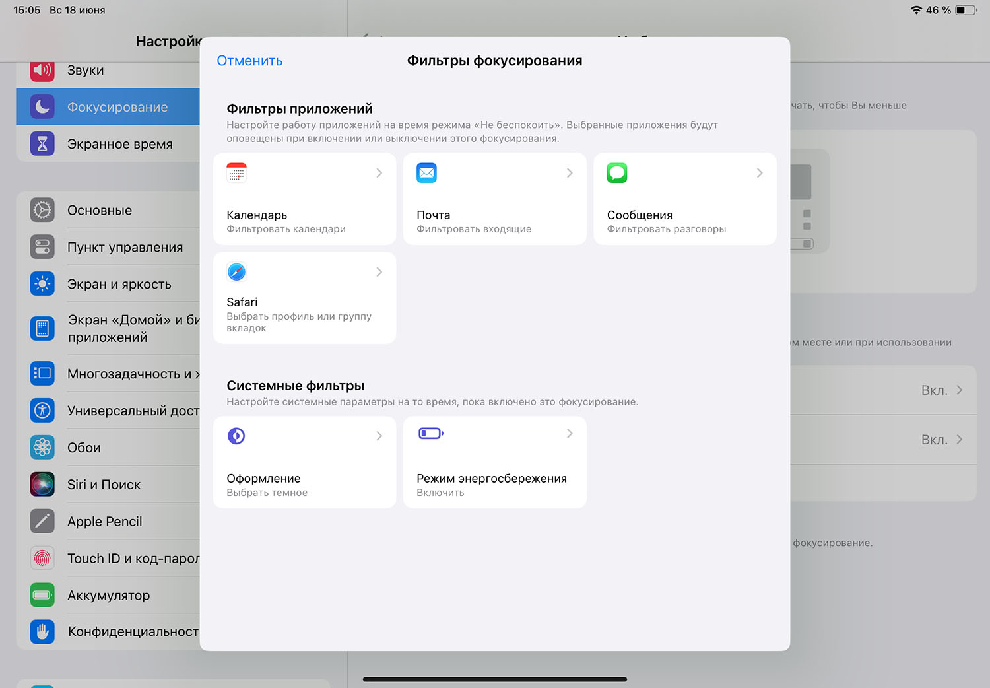Image resolution: width=990 pixels, height=688 pixels.
Task: Open the first Вкл. row in background
Action: click(883, 390)
